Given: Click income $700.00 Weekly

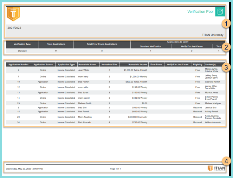Looking at the screenshot, I should tap(140, 123).
